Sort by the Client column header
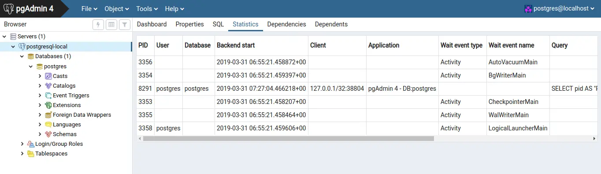This screenshot has height=174, width=601. (x=337, y=45)
